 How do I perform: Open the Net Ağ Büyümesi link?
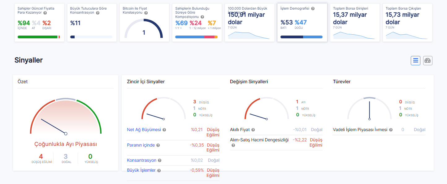pos(144,130)
